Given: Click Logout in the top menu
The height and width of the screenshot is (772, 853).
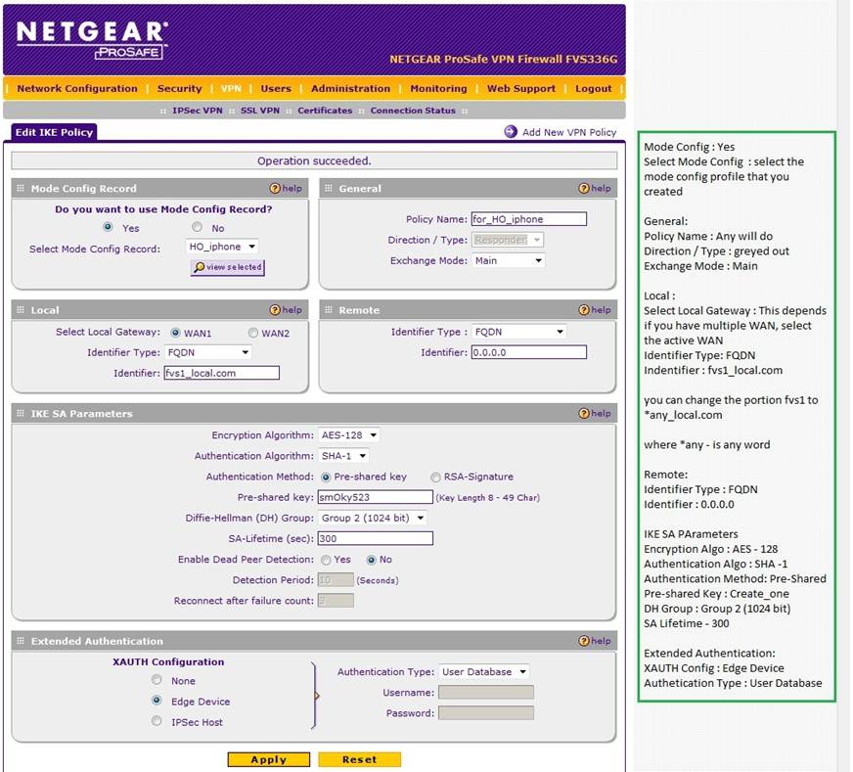Looking at the screenshot, I should tap(594, 88).
